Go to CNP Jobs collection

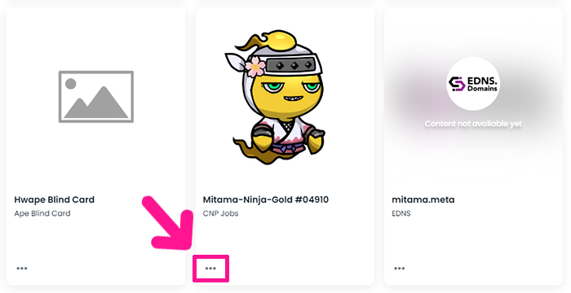click(x=221, y=213)
